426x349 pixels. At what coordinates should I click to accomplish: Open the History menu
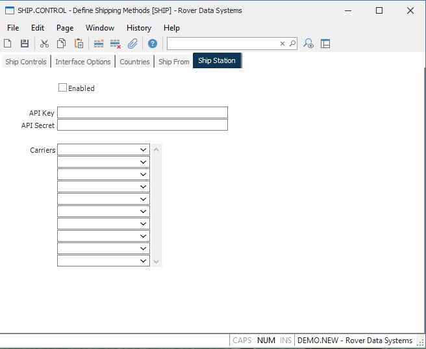click(139, 28)
